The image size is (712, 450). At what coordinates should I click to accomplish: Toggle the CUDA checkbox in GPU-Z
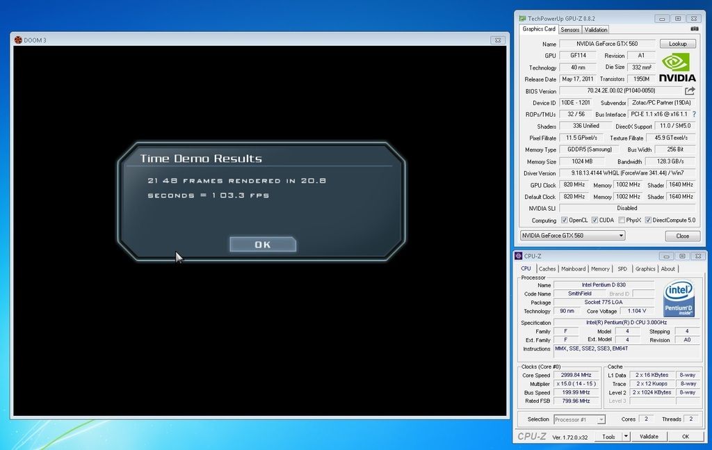coord(594,220)
